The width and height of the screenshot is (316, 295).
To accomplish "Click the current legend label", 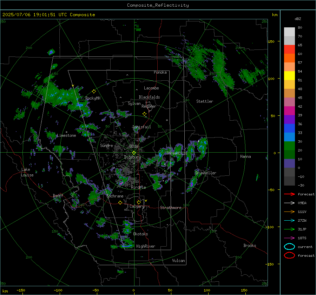I will [x=305, y=247].
